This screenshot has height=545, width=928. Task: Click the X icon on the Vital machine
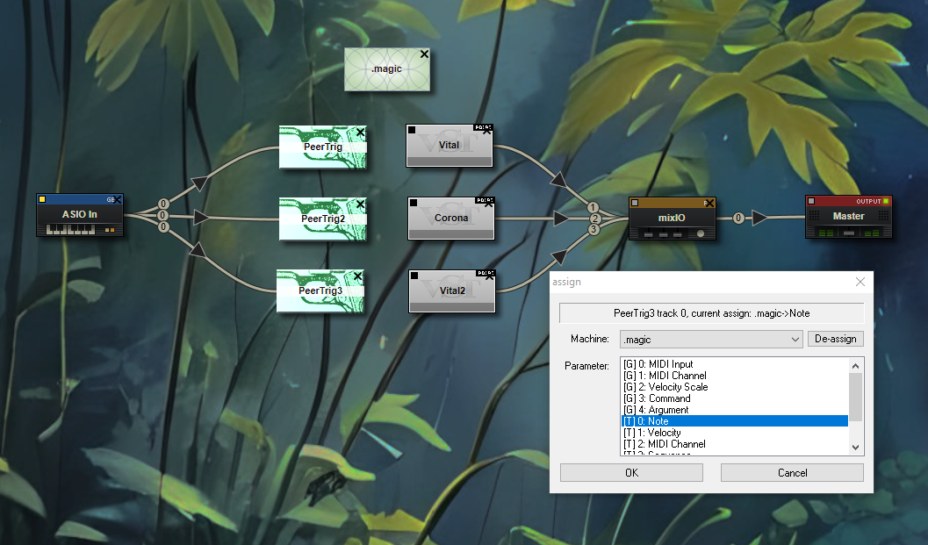point(487,132)
